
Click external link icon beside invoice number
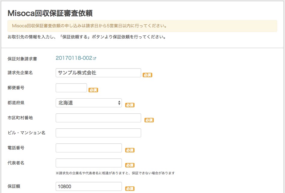click(x=94, y=58)
